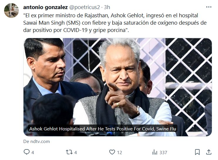Screen dimensions: 218x160
Task: Click the reply speech bubble icon
Action: [x=26, y=152]
